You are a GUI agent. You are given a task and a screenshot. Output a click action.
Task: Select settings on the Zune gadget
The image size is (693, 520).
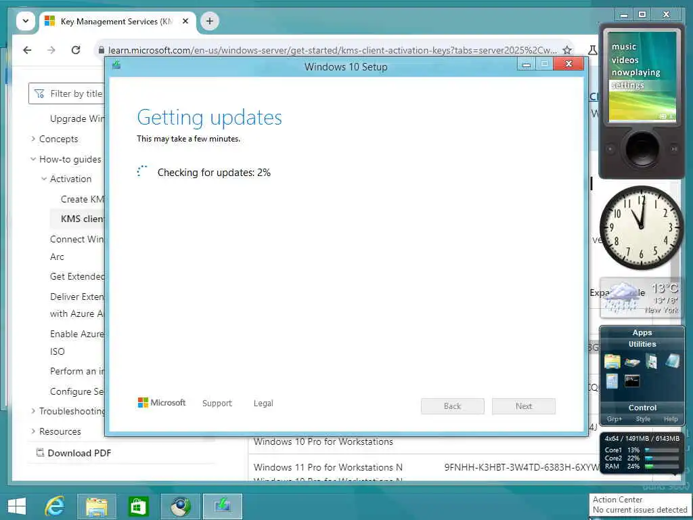tap(627, 85)
